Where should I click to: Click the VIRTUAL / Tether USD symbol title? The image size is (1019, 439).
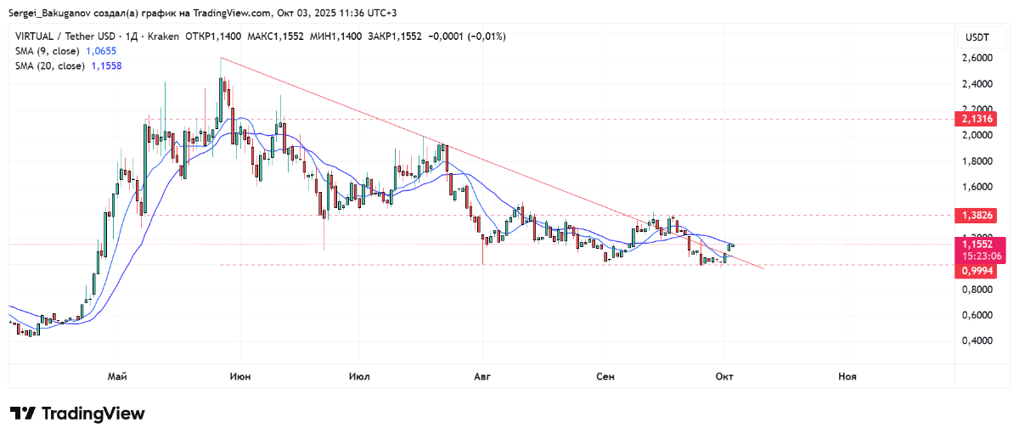point(64,37)
